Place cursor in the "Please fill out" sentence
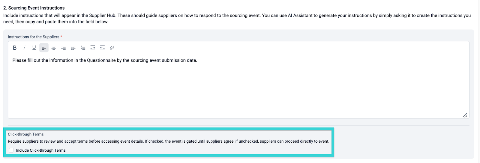Viewport: 480px width, 163px height. (105, 60)
